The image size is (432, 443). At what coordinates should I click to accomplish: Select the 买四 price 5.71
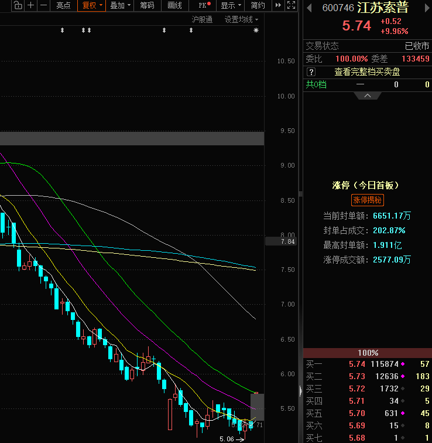click(x=357, y=401)
